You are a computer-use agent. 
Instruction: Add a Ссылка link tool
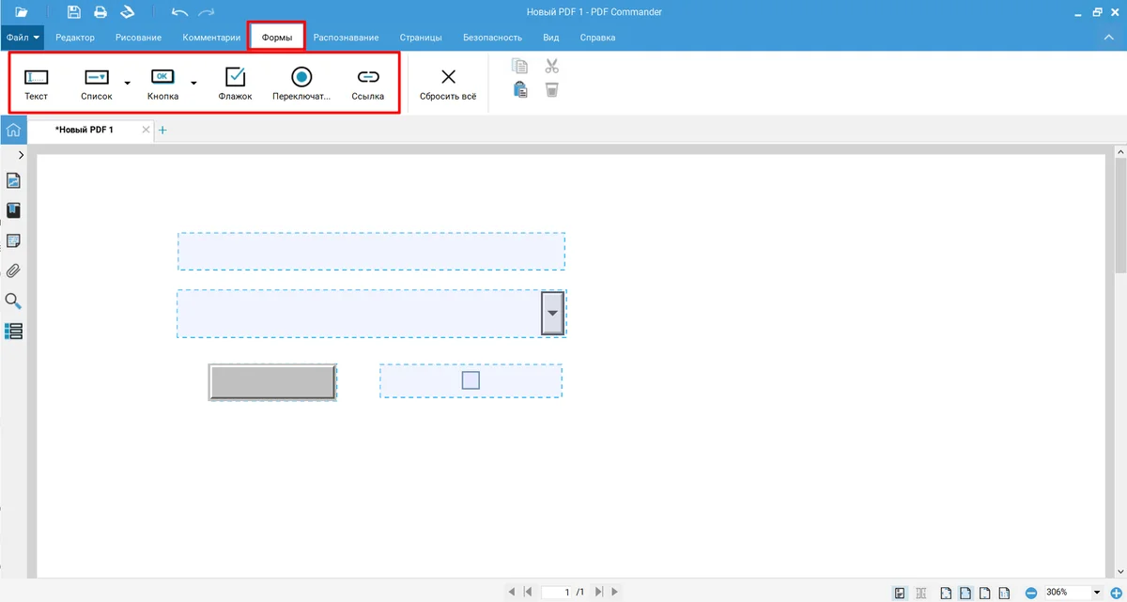click(x=367, y=84)
